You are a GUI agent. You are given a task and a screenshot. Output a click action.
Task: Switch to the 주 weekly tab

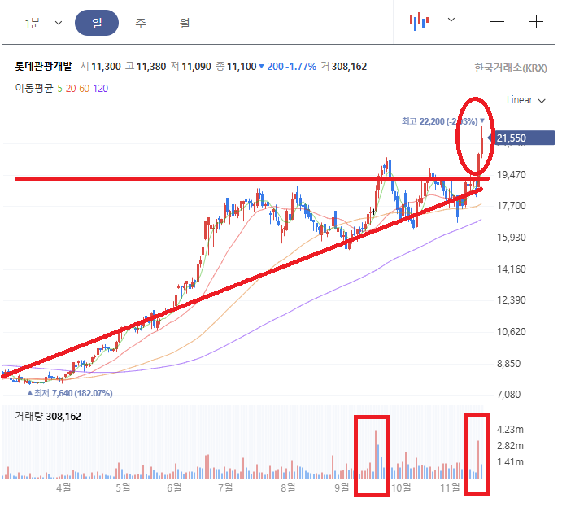[x=141, y=23]
